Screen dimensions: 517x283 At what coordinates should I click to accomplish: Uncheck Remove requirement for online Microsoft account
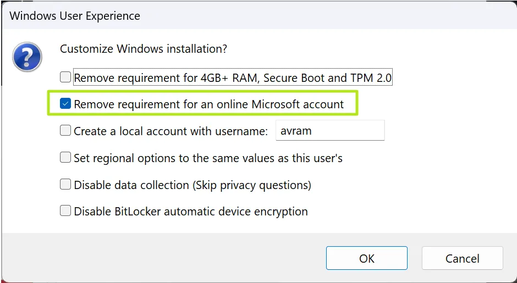65,104
